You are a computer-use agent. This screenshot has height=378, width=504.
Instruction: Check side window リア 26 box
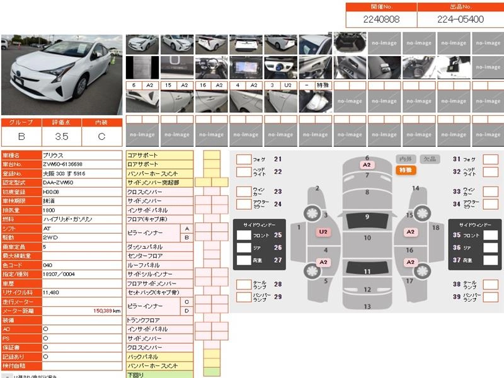(244, 248)
